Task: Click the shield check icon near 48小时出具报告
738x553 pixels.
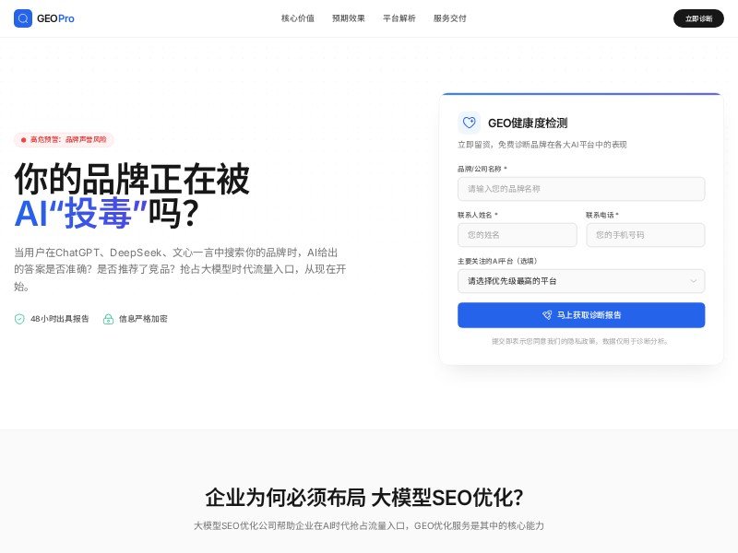Action: (x=19, y=319)
